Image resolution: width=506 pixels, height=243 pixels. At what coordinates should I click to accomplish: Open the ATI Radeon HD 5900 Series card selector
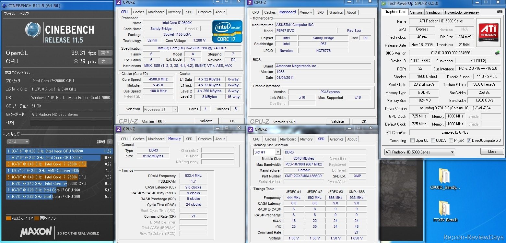419,152
